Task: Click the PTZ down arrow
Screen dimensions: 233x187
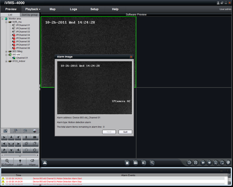Action: pyautogui.click(x=11, y=150)
